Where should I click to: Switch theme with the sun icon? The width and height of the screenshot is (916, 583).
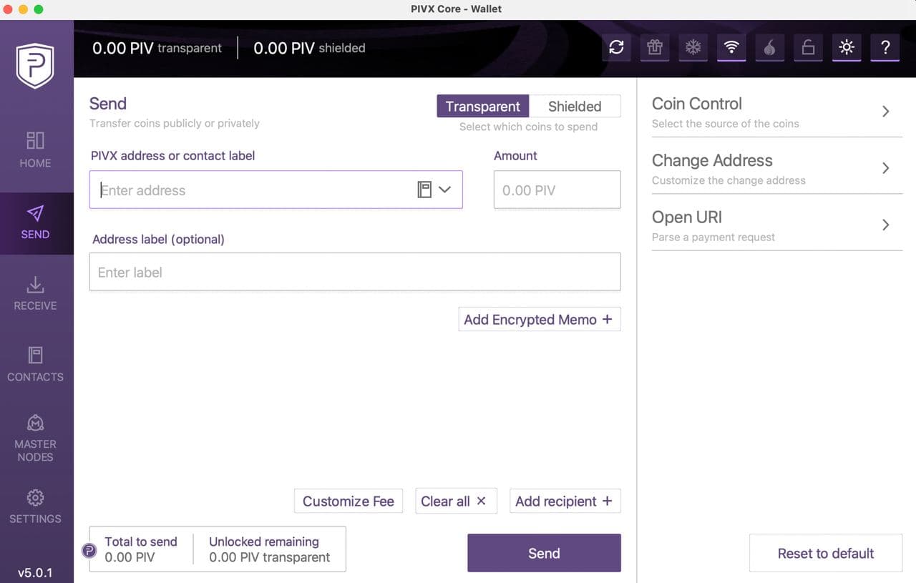coord(847,48)
